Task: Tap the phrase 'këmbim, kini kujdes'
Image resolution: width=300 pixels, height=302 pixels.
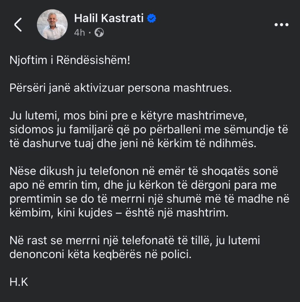Action: pos(61,213)
